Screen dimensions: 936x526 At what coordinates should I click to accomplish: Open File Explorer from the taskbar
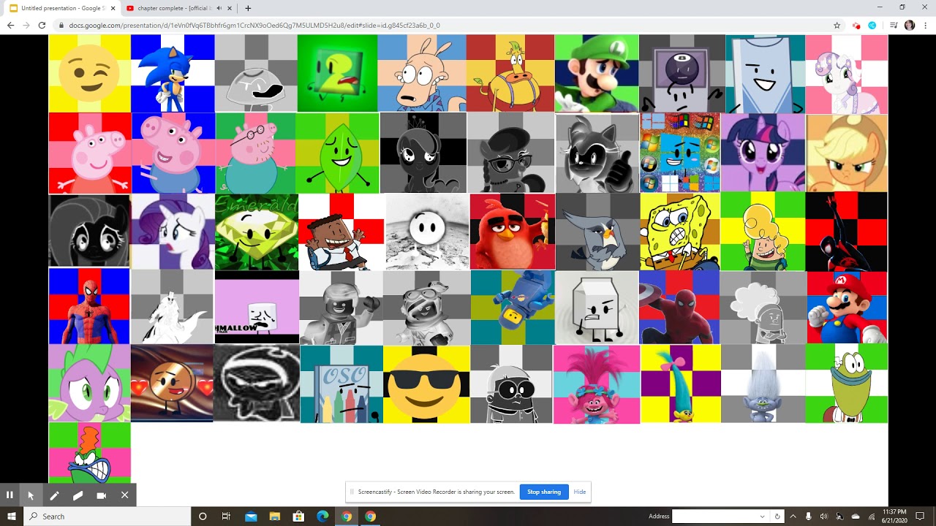click(275, 516)
